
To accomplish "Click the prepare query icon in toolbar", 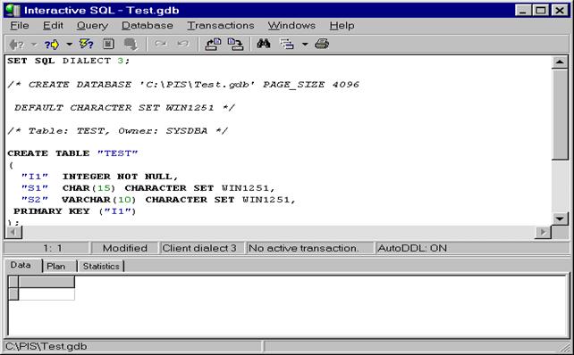I will (108, 45).
